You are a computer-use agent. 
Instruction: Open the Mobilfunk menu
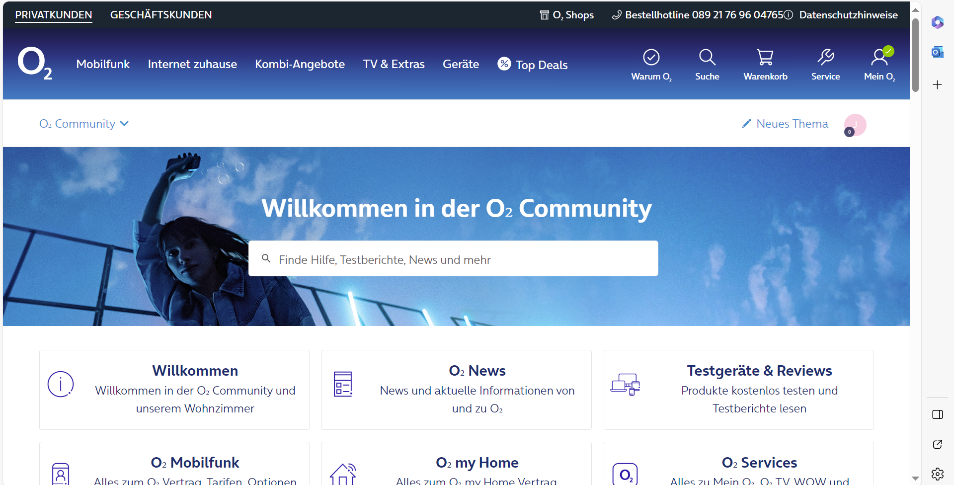pyautogui.click(x=103, y=64)
